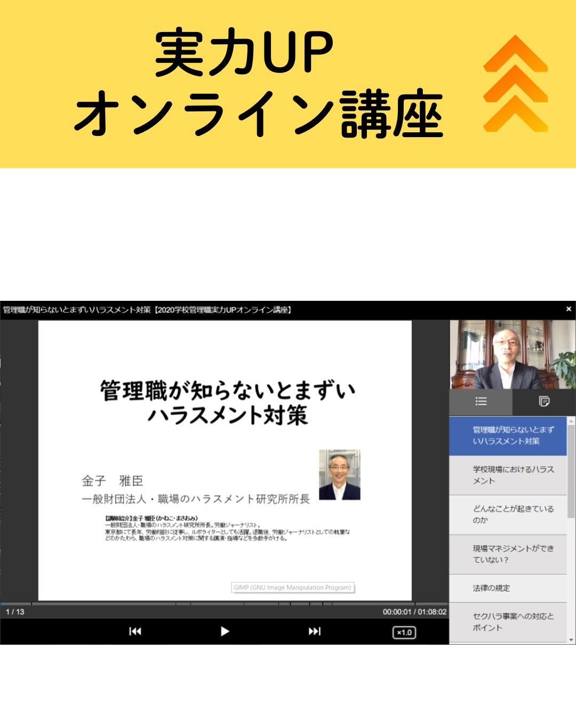Open chapter 現場マネジメントができていない？
576x720 pixels.
click(508, 554)
